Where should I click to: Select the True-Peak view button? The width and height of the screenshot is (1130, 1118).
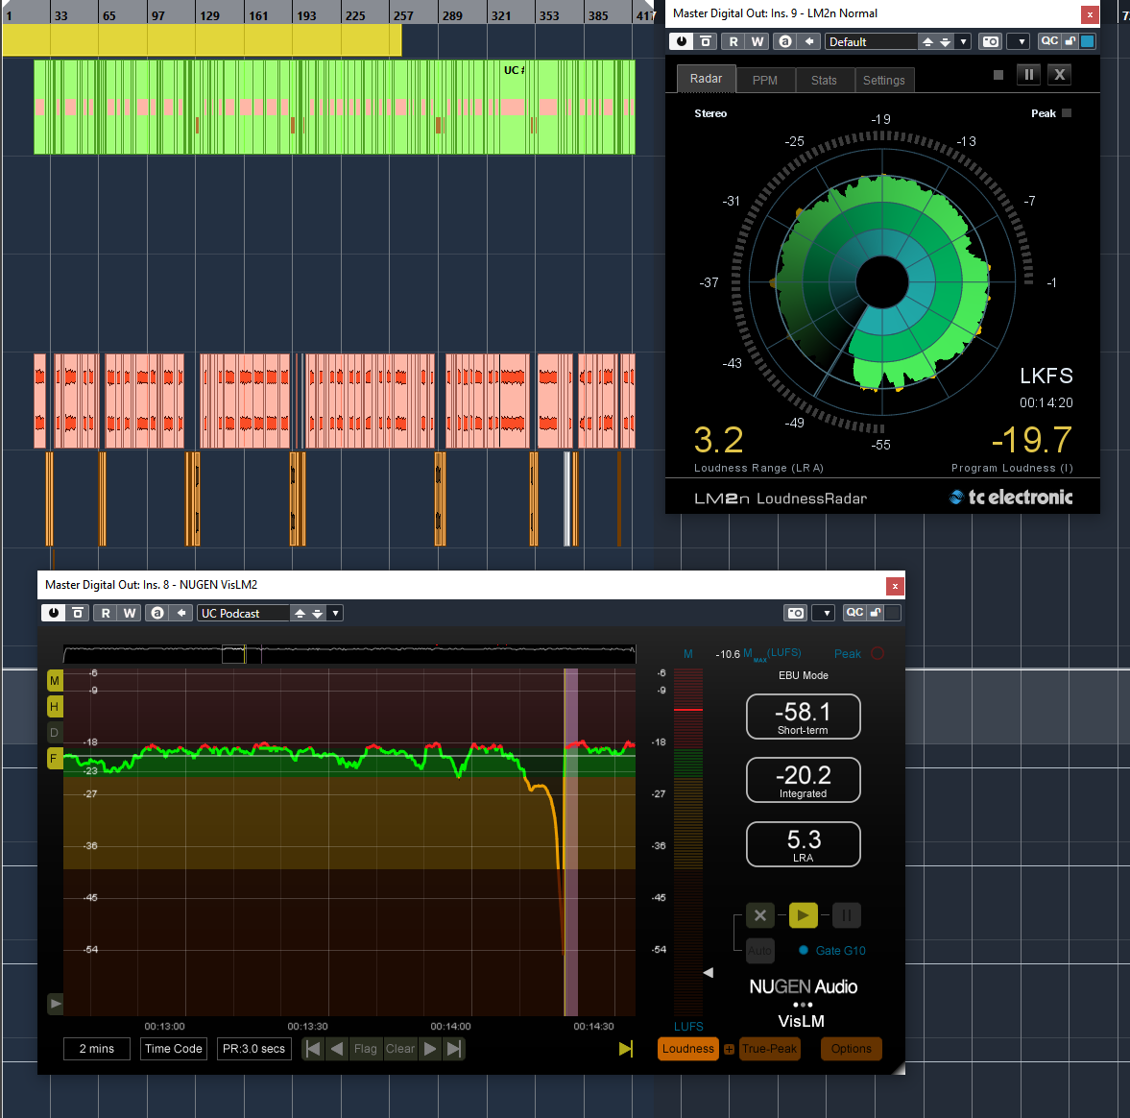click(x=769, y=1049)
